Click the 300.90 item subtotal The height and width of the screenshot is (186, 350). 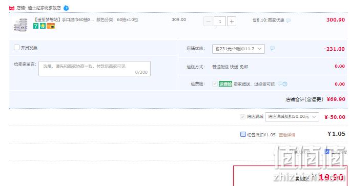point(336,19)
